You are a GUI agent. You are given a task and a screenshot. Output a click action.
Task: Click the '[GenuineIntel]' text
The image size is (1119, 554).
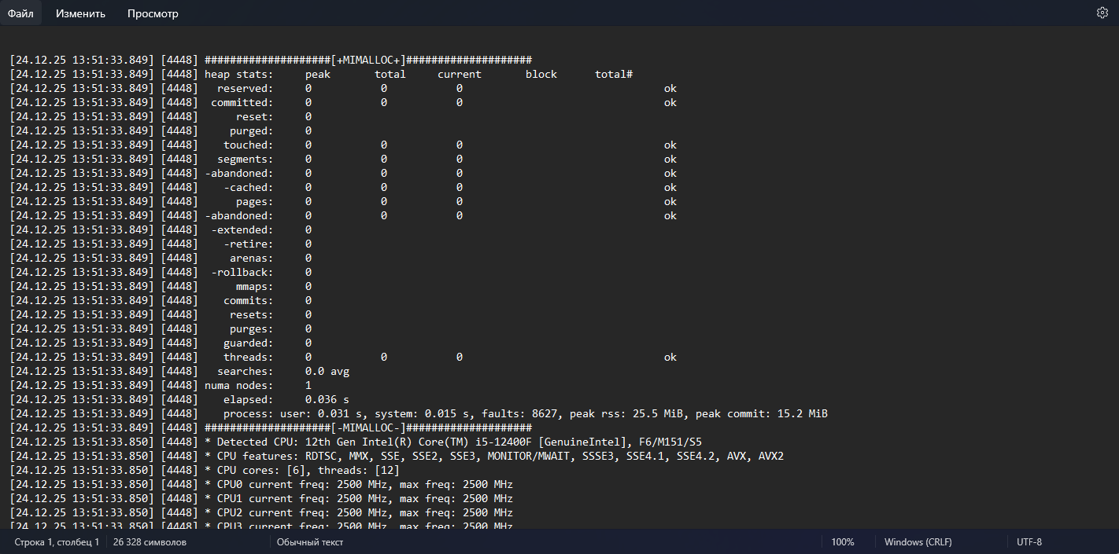582,442
